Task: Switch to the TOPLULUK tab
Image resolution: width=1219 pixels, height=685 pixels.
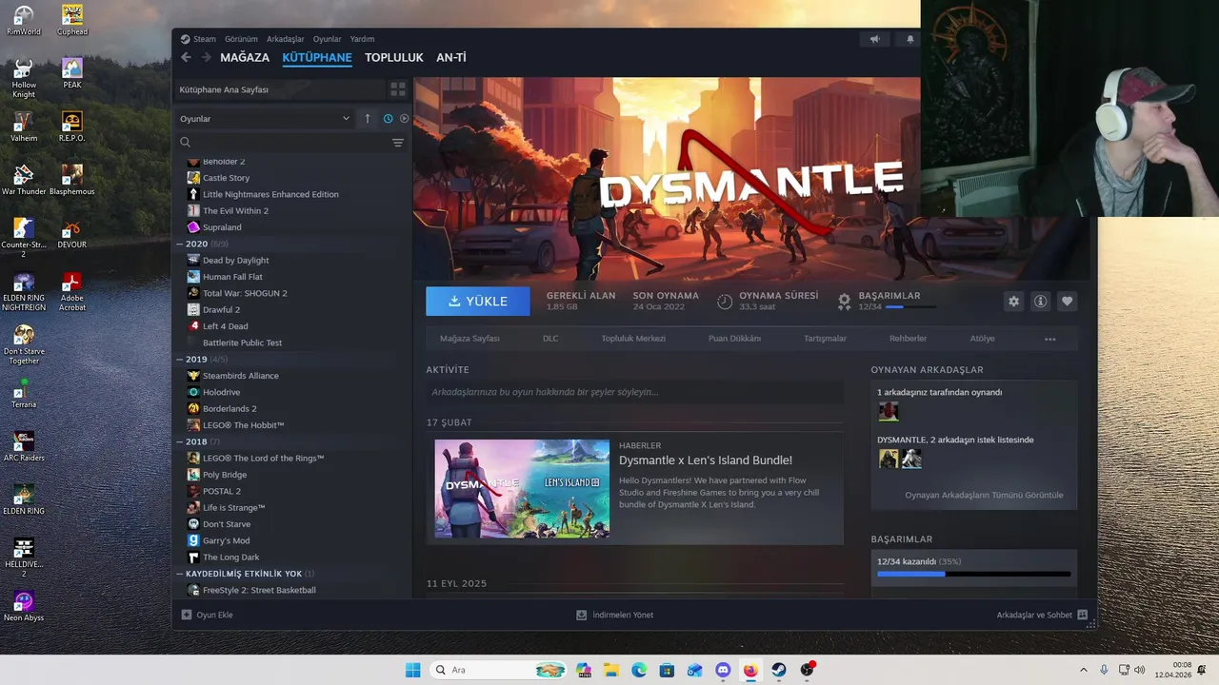Action: click(394, 58)
